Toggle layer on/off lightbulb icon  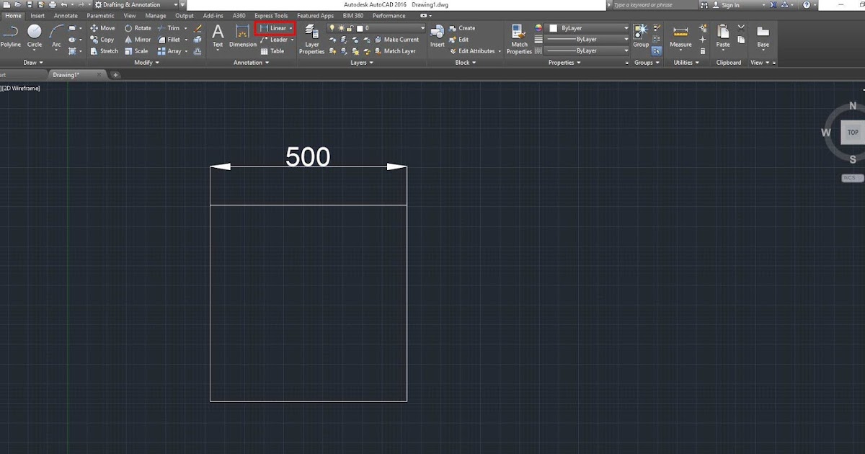(332, 28)
